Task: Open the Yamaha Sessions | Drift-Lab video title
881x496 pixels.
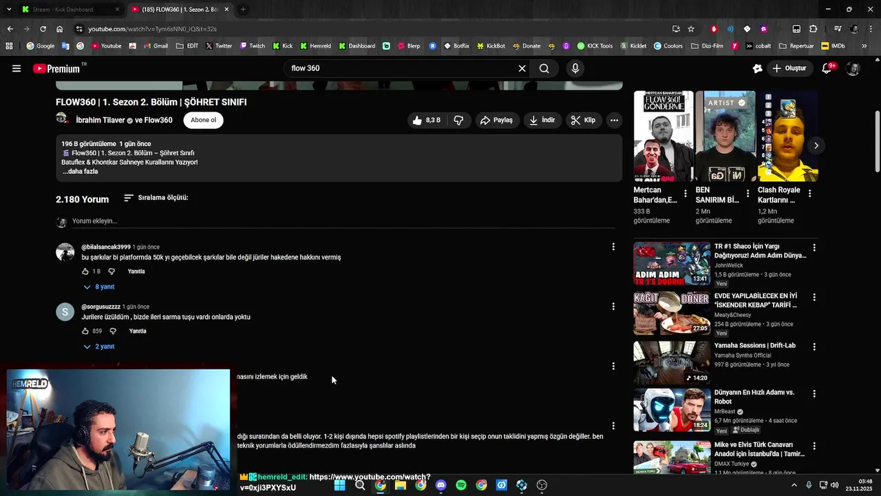Action: point(755,345)
